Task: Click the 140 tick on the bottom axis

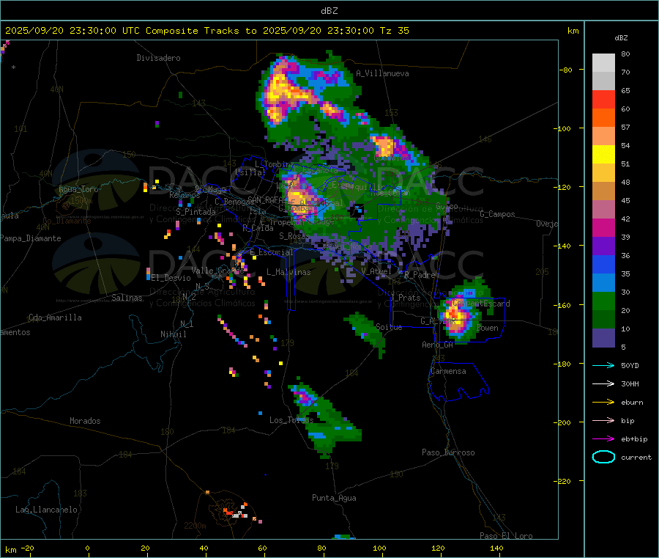Action: (x=496, y=548)
